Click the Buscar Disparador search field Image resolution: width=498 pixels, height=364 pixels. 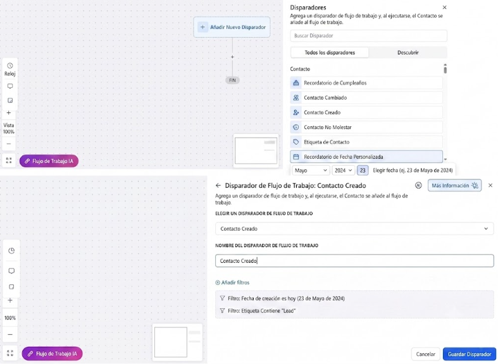coord(368,35)
